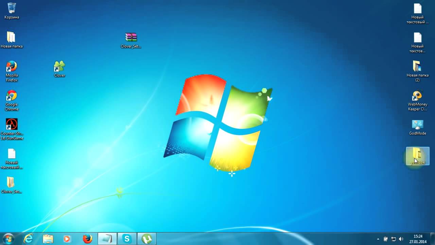
Task: Switch to the uTorrent taskbar button
Action: click(x=147, y=239)
